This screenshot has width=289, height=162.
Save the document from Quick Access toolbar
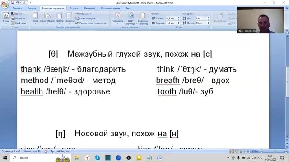(x=13, y=3)
